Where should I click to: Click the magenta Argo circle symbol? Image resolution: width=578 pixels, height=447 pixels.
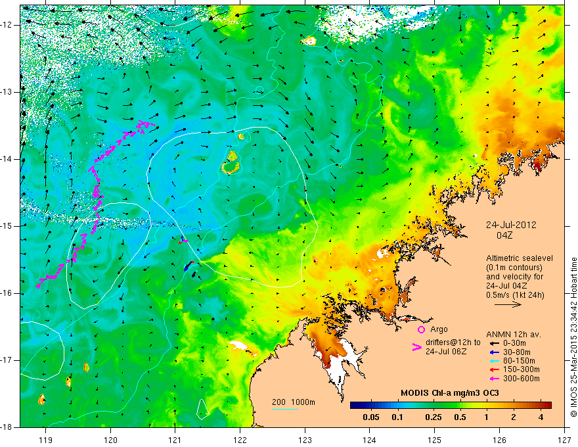(x=421, y=329)
